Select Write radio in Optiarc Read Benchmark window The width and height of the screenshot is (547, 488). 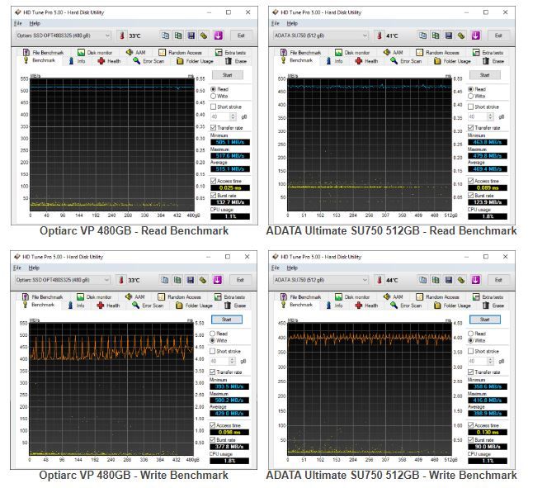213,96
